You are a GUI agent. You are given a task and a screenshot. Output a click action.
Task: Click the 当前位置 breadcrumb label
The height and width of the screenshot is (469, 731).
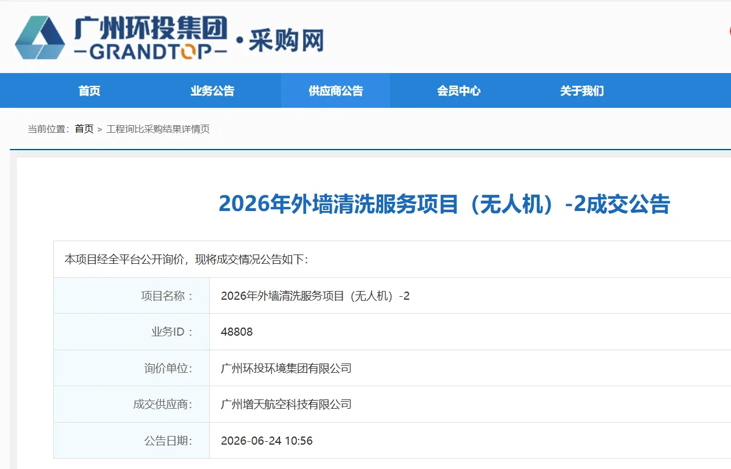coord(49,129)
